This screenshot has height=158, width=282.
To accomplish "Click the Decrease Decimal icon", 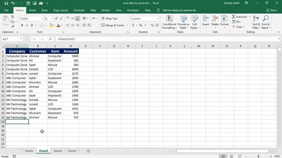I will click(x=157, y=25).
